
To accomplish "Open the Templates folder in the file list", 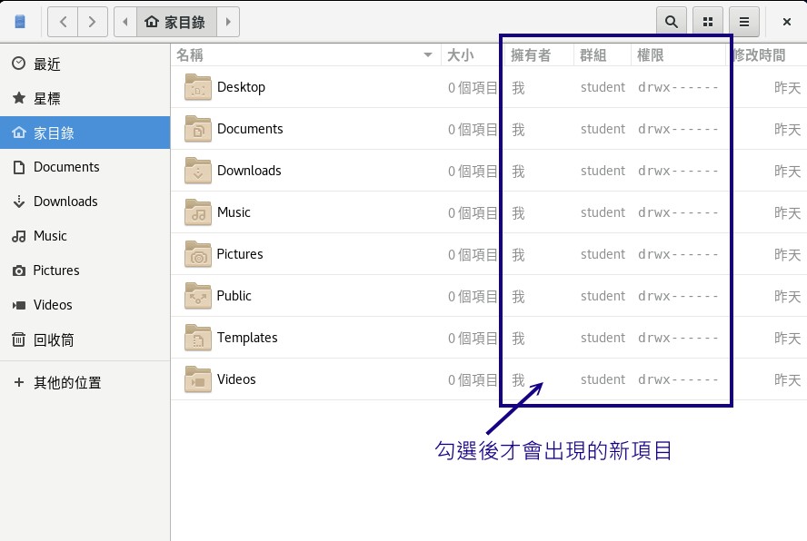I will pos(247,338).
